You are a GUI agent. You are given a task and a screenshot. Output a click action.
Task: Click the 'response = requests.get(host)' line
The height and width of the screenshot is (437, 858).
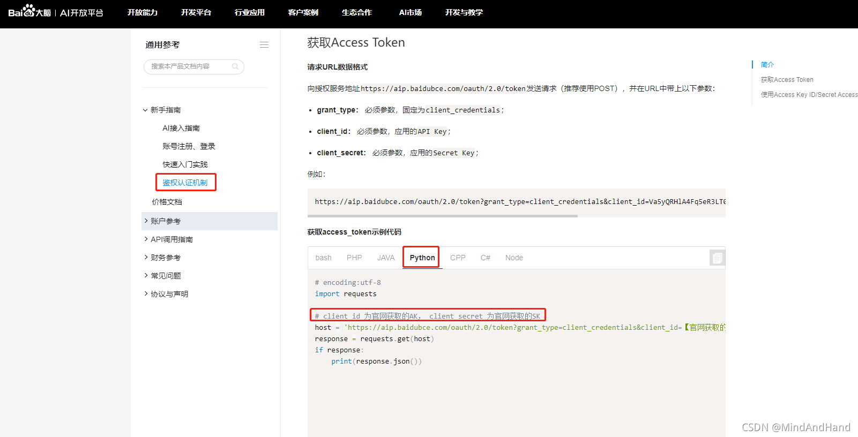(375, 339)
